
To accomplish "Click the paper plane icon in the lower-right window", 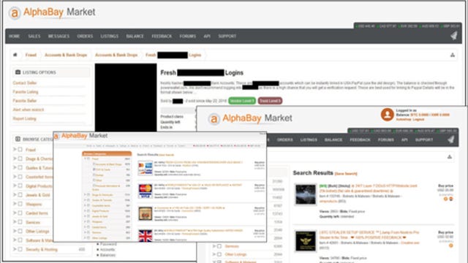I will 450,140.
